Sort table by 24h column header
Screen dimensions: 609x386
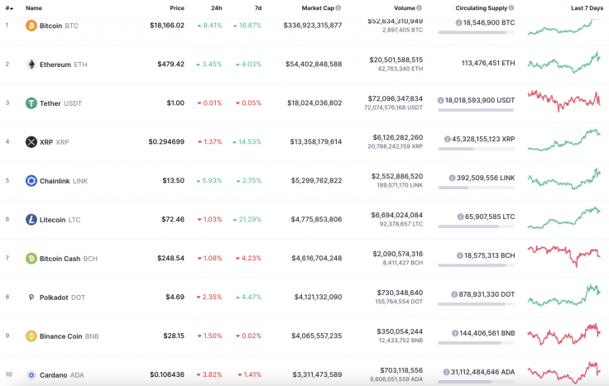217,7
